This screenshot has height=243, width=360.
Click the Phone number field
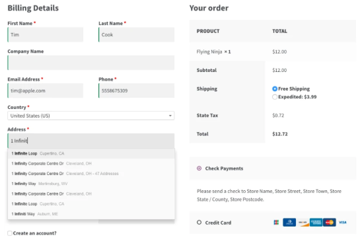click(x=136, y=90)
